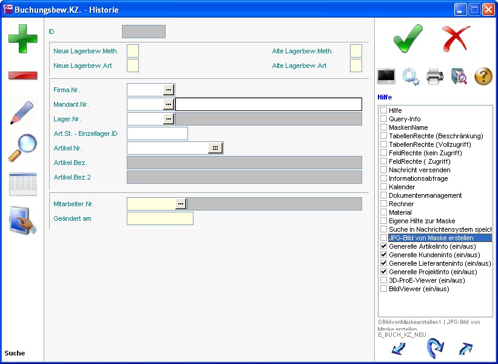The image size is (498, 364).
Task: Open lookup button beside Mitarbeiter.Nr. field
Action: pos(180,204)
